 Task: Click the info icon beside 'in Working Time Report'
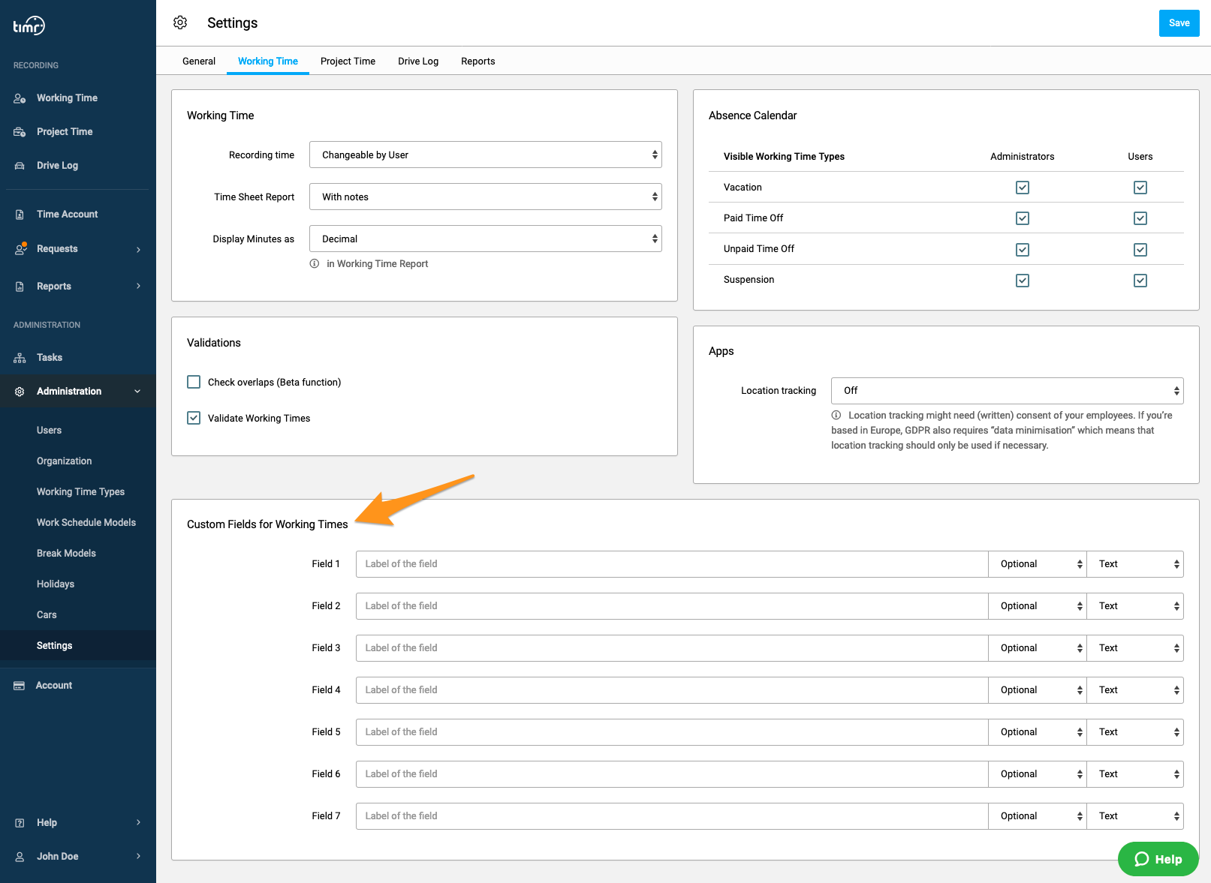tap(315, 263)
